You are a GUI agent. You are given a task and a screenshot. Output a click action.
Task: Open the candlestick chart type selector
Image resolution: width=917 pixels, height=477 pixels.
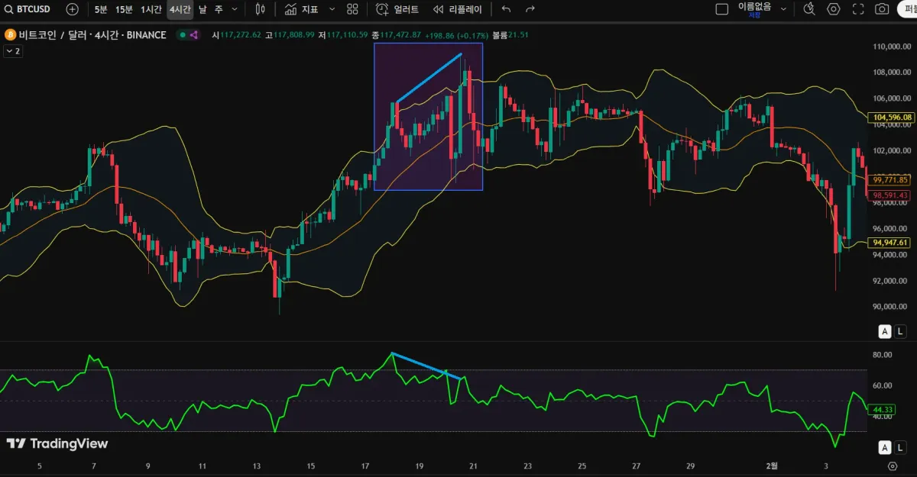261,9
